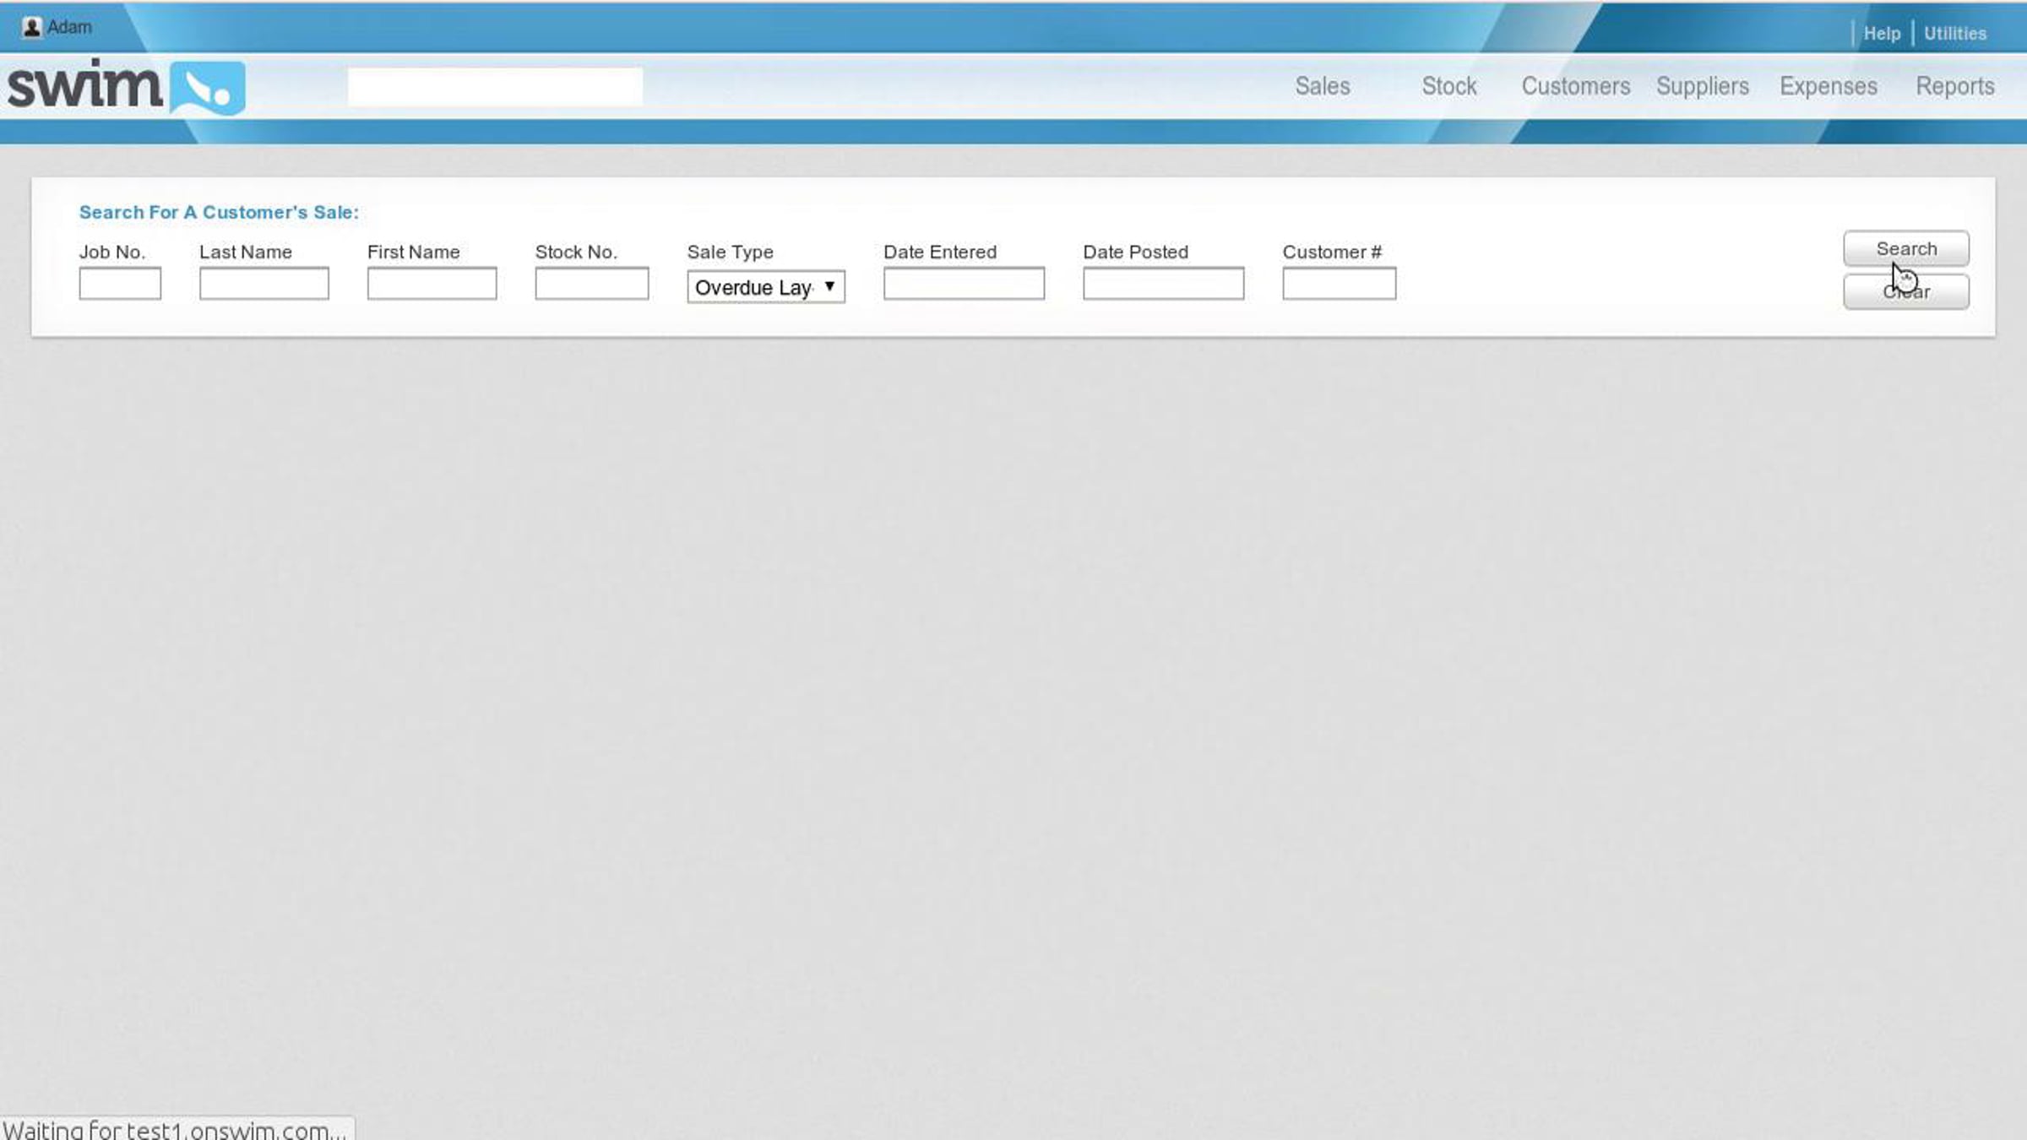Click the Customer # input box
Viewport: 2027px width, 1140px height.
coord(1340,284)
